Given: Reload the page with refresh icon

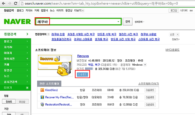Looking at the screenshot, I should (15, 3).
